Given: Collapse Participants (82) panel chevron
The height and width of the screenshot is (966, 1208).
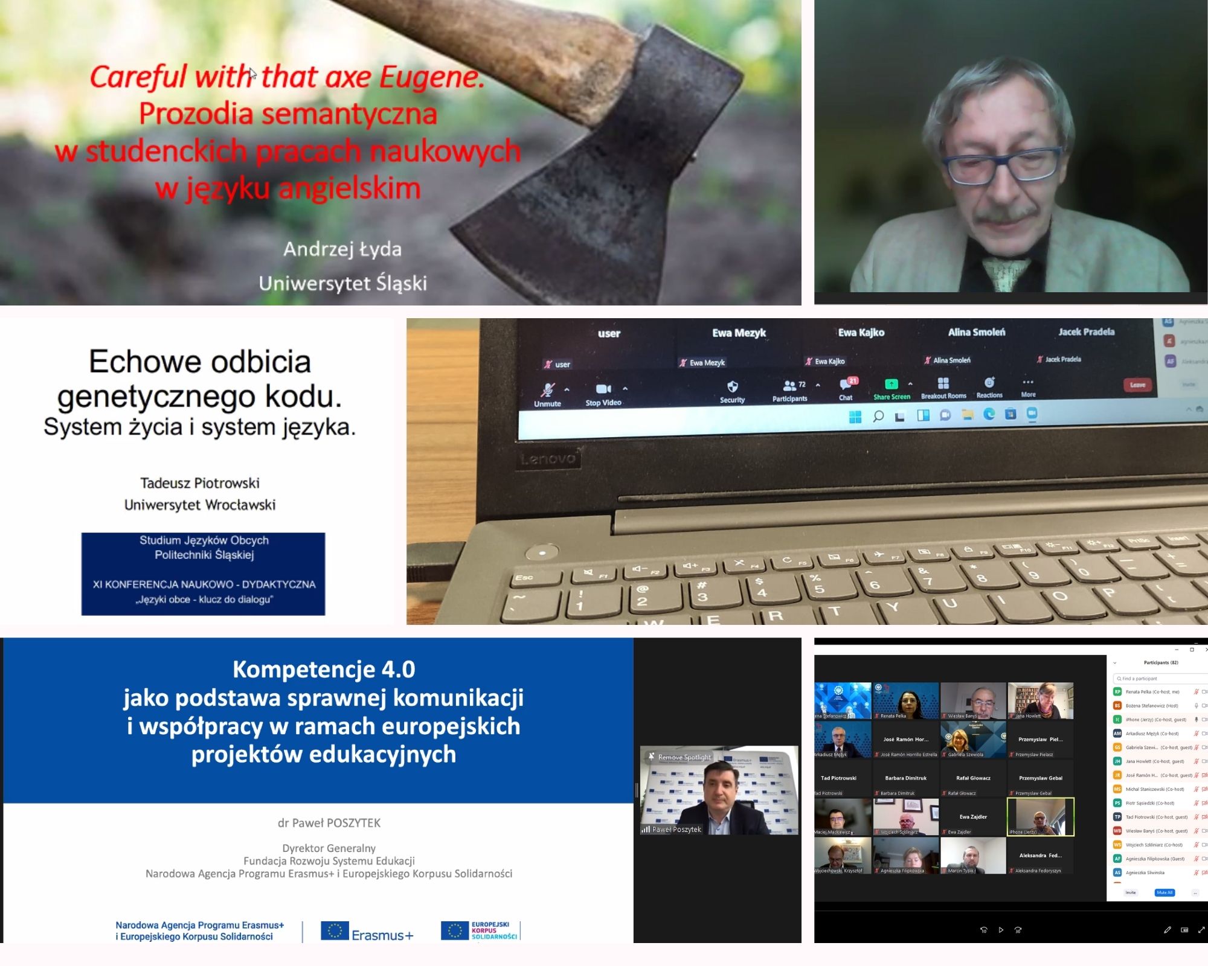Looking at the screenshot, I should pyautogui.click(x=1115, y=663).
